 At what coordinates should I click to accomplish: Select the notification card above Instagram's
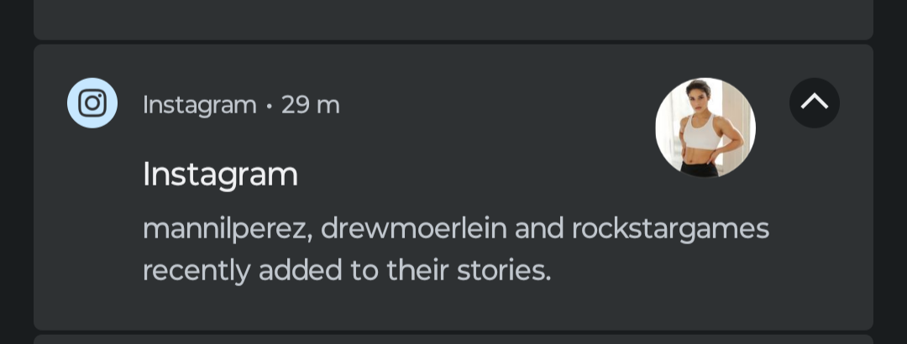tap(453, 19)
